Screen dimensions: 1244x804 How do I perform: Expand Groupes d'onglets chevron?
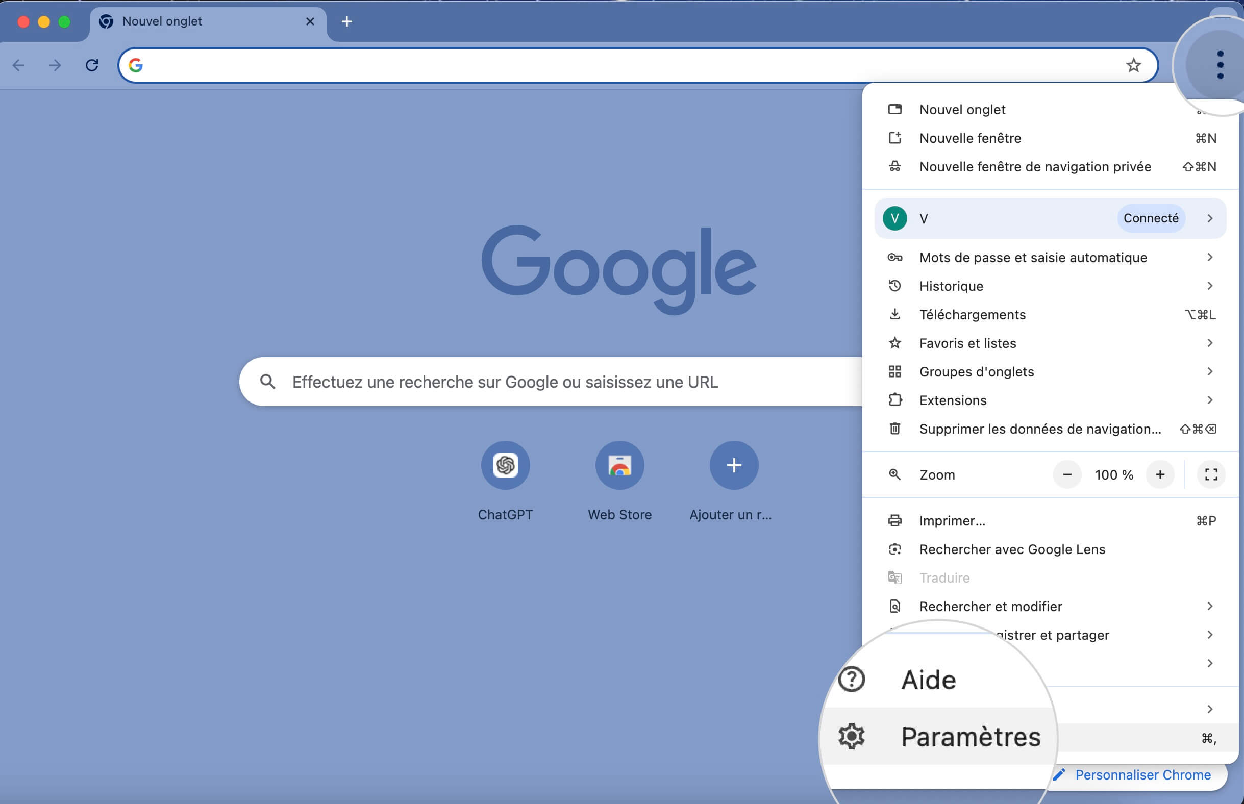point(1210,372)
